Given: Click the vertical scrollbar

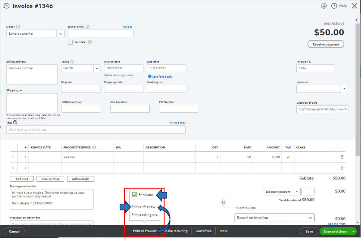Looking at the screenshot, I should tap(357, 90).
